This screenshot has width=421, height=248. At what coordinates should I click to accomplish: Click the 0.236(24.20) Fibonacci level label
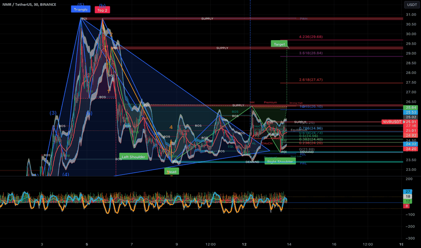pyautogui.click(x=311, y=143)
